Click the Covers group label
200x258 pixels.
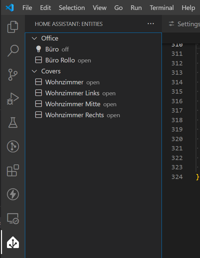pyautogui.click(x=51, y=71)
